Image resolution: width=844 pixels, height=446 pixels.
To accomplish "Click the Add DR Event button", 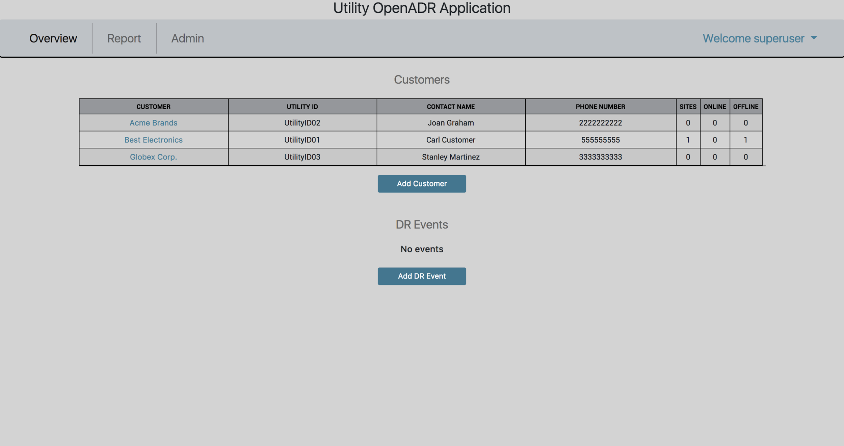I will (x=422, y=276).
